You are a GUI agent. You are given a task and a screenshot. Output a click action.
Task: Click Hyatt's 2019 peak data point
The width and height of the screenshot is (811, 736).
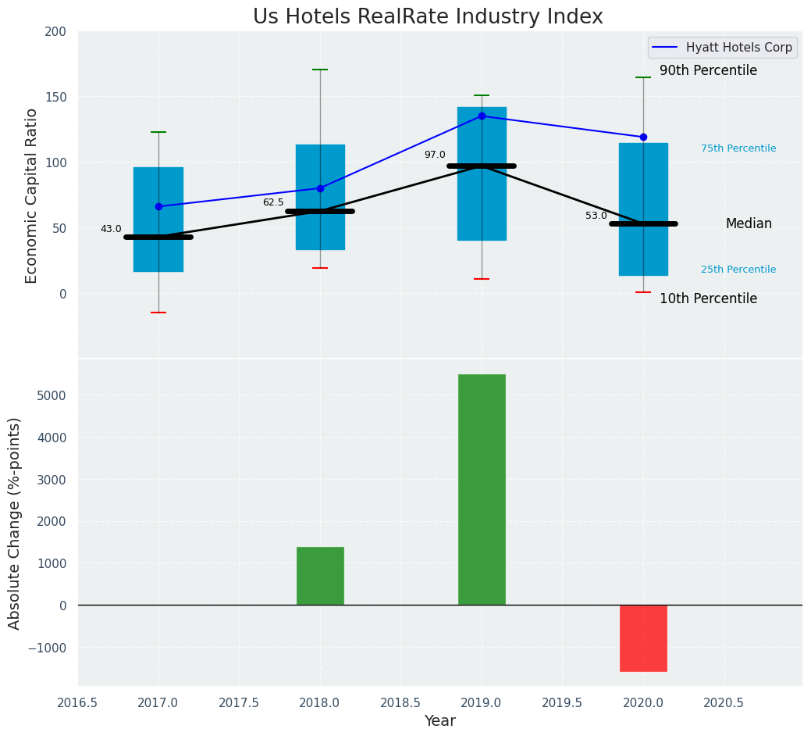tap(482, 116)
